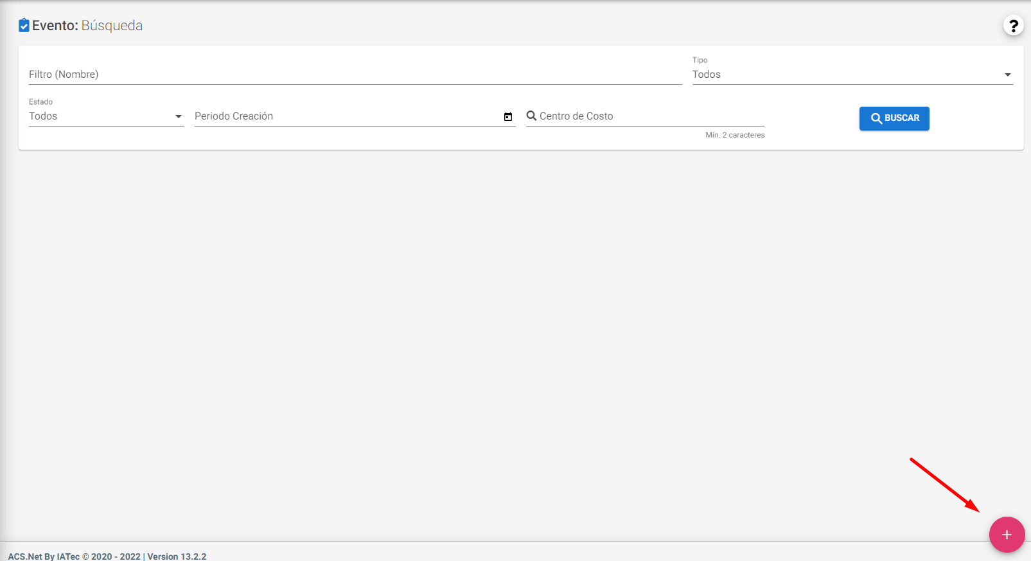Open the Periodo Creación calendar icon

(508, 116)
